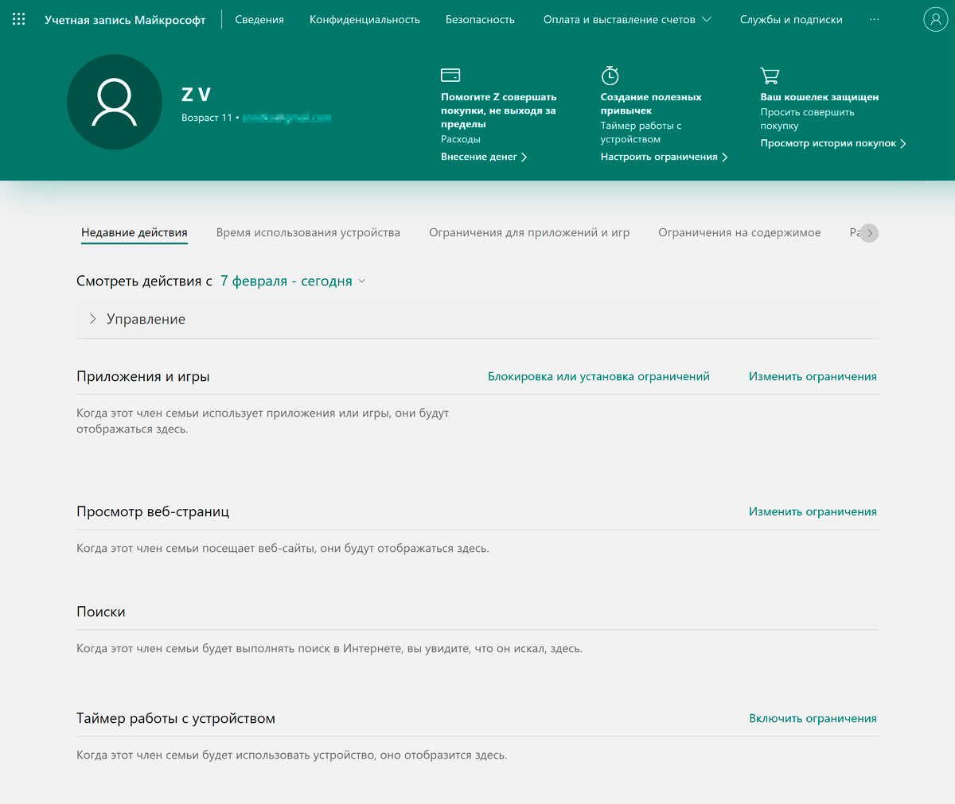Open the three-dot more menu in header
The image size is (955, 804).
875,19
